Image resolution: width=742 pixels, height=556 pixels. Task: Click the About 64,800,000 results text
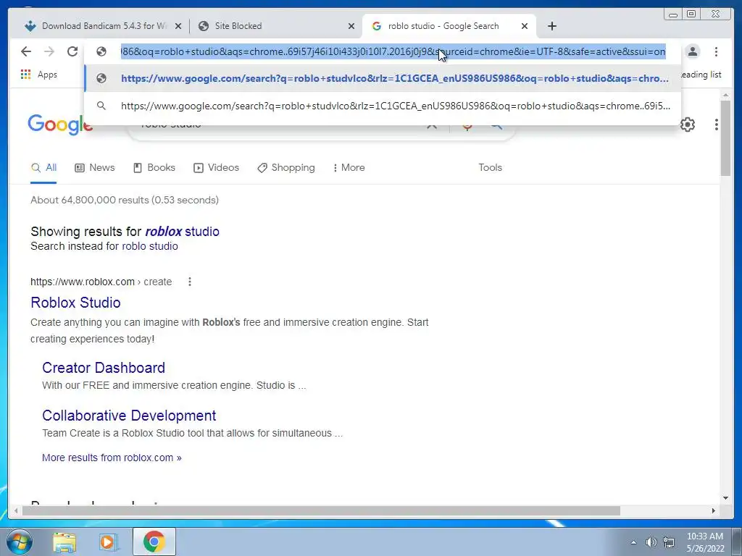point(125,200)
